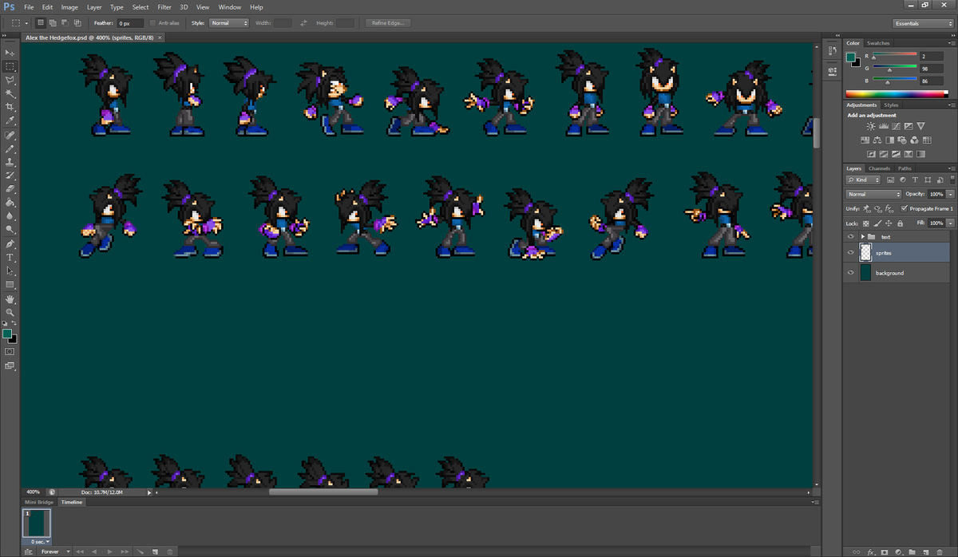Viewport: 958px width, 557px height.
Task: Open the marquee Style dropdown
Action: point(229,23)
